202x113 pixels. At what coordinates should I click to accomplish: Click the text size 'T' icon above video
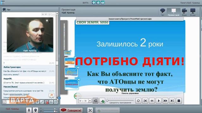(x=50, y=15)
